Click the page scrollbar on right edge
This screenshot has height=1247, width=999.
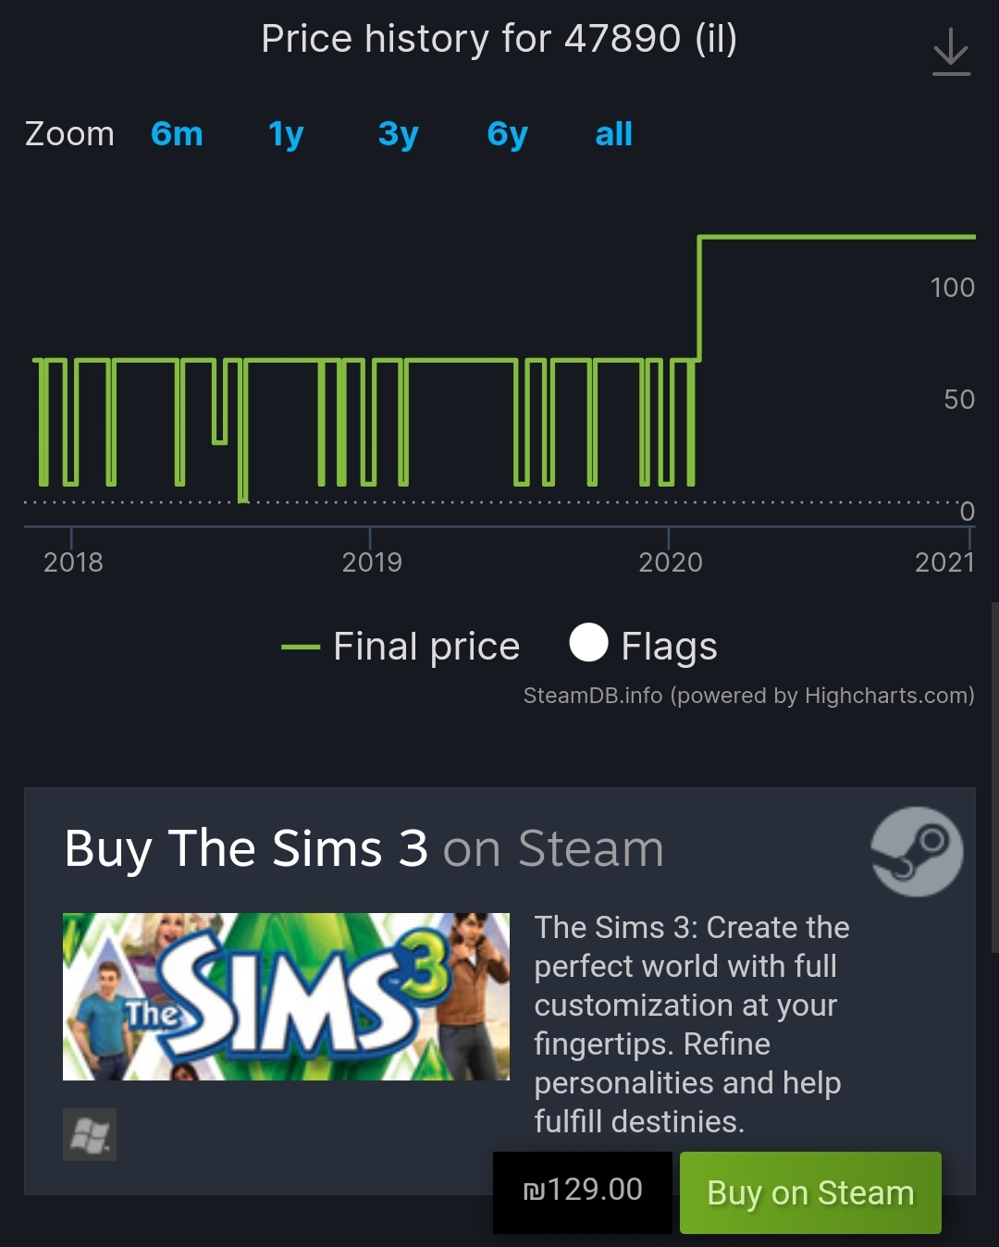point(994,777)
